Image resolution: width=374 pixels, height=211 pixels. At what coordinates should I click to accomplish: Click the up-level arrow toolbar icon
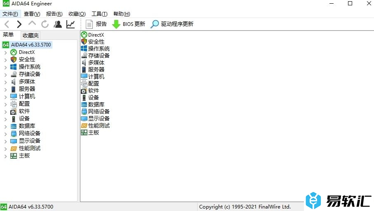click(32, 23)
